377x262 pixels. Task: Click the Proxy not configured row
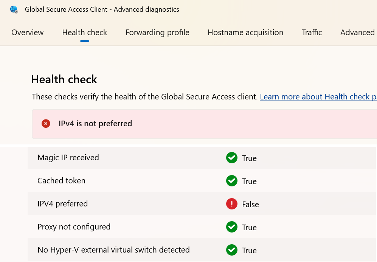tap(74, 227)
